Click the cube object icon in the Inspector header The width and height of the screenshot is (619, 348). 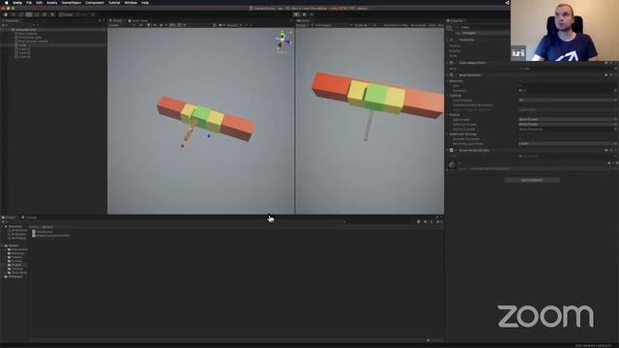(449, 28)
